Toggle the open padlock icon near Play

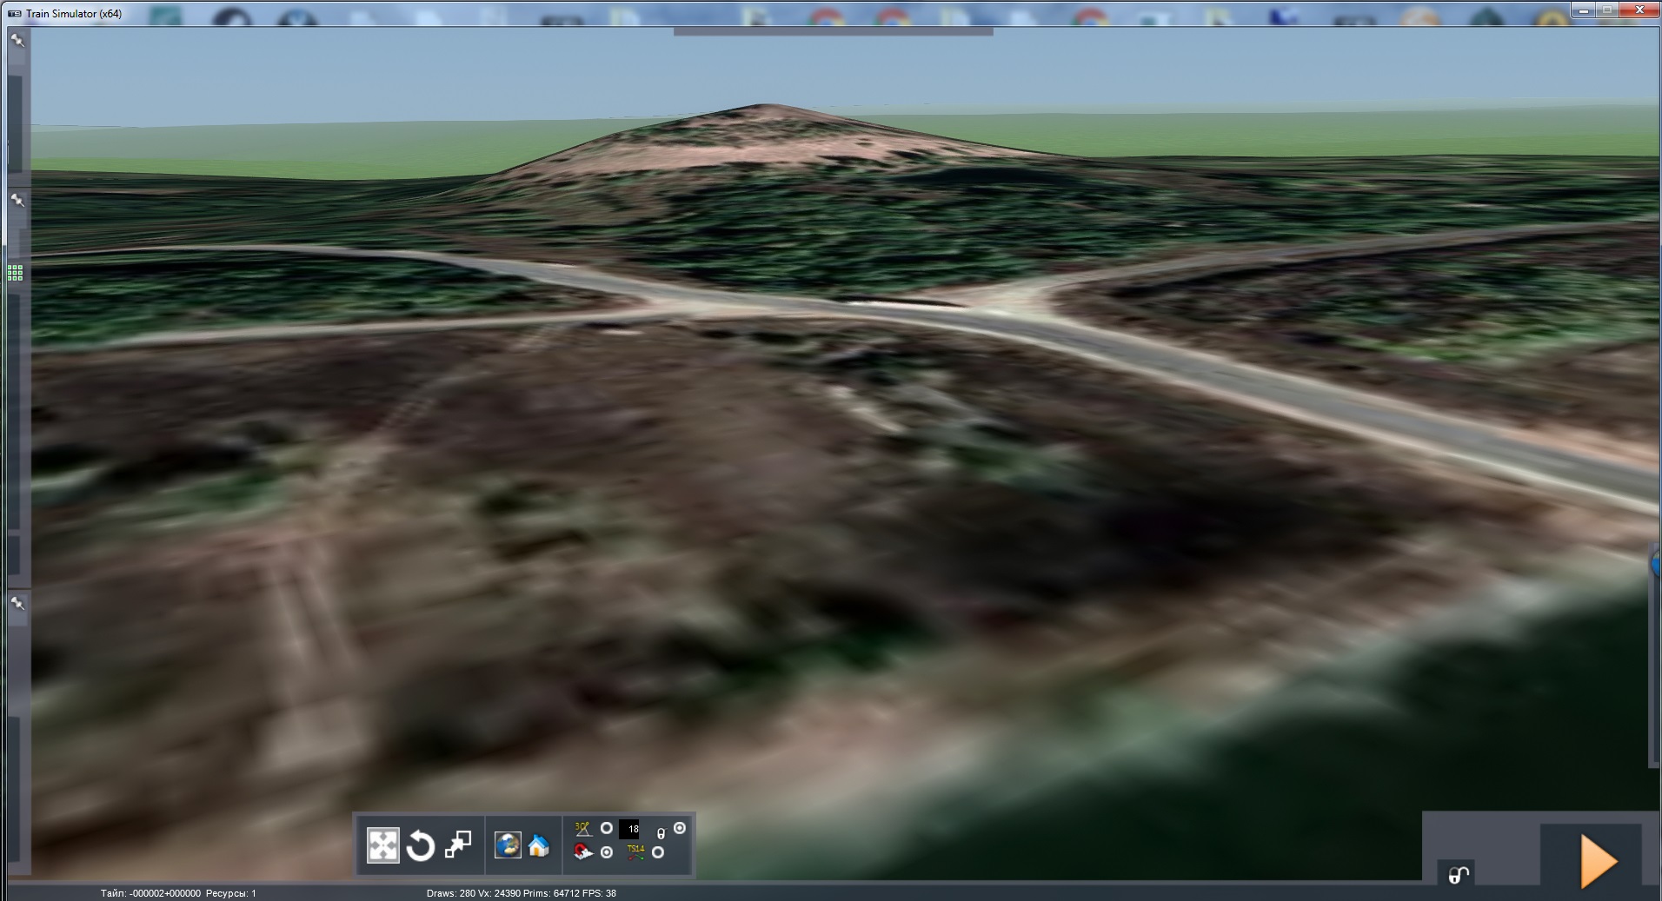coord(1458,875)
